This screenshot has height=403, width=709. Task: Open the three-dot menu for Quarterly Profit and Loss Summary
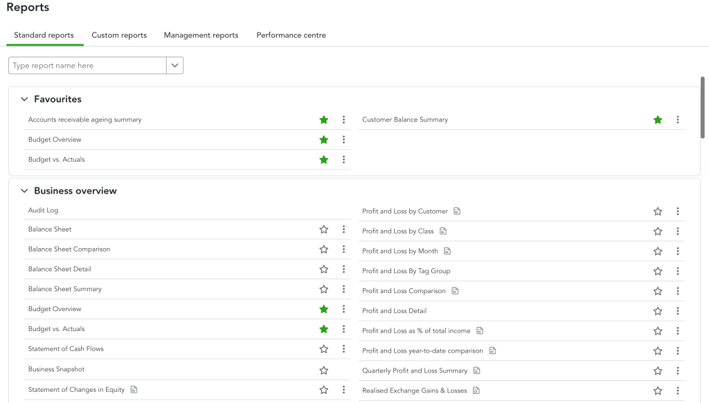pos(678,370)
